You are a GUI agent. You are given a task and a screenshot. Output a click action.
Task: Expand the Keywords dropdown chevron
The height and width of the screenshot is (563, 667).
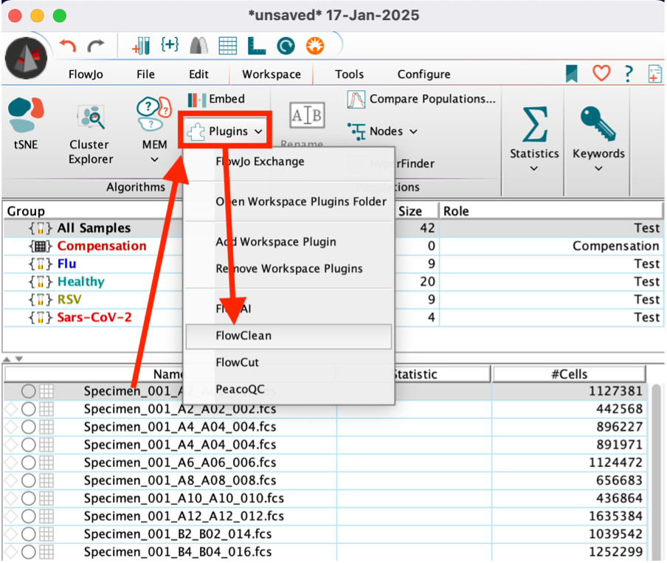[x=598, y=168]
